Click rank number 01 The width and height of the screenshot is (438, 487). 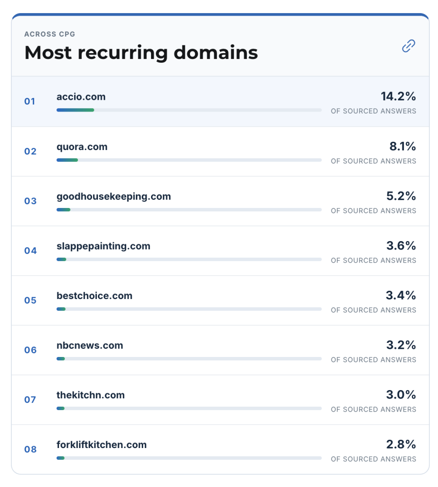(30, 102)
